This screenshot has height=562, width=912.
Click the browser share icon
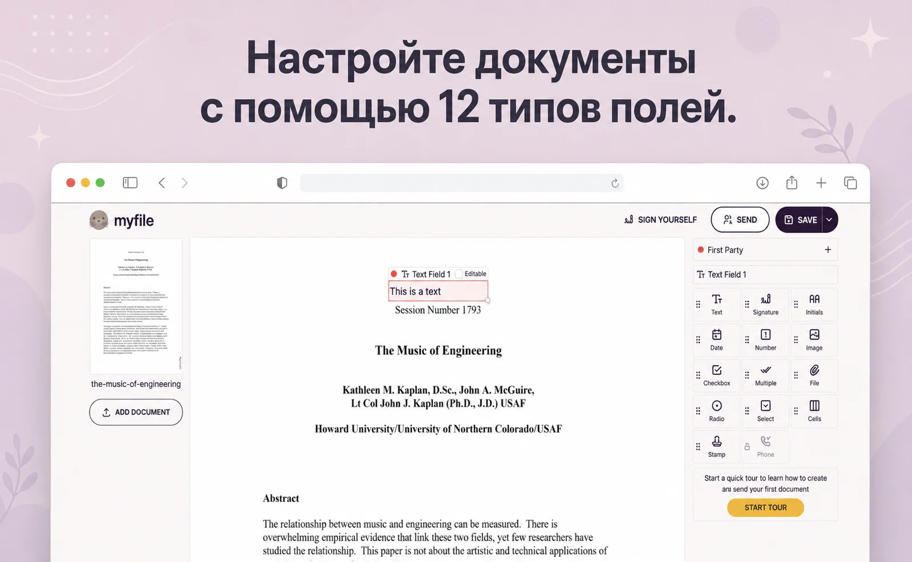coord(792,183)
